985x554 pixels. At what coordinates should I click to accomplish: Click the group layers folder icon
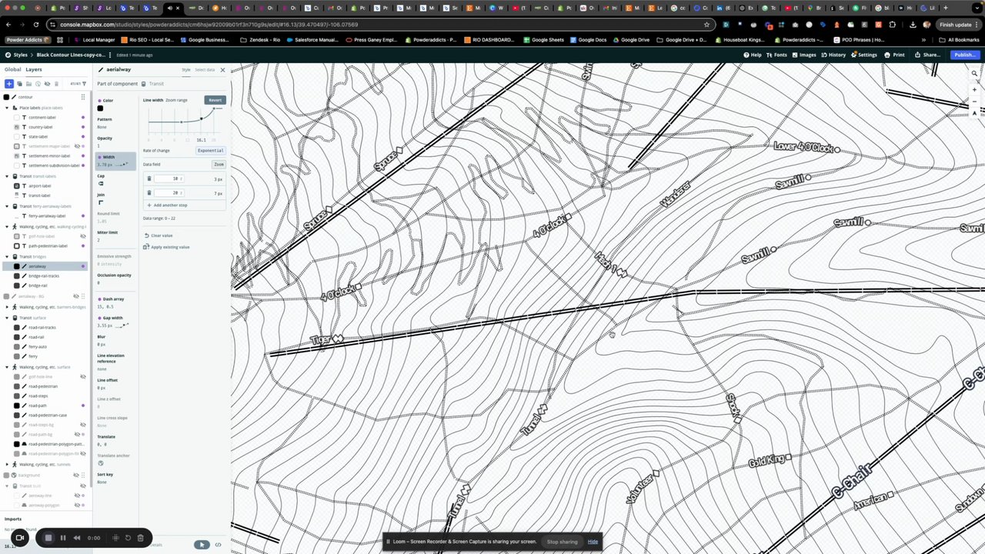pos(28,83)
